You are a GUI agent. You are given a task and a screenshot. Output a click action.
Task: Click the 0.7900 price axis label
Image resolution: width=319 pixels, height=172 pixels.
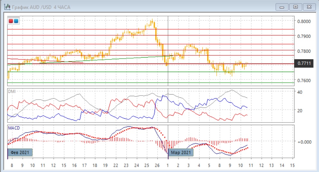click(x=304, y=36)
